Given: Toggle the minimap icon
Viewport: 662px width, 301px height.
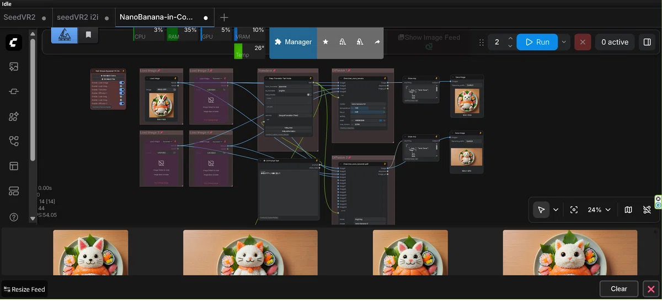Looking at the screenshot, I should pos(628,210).
